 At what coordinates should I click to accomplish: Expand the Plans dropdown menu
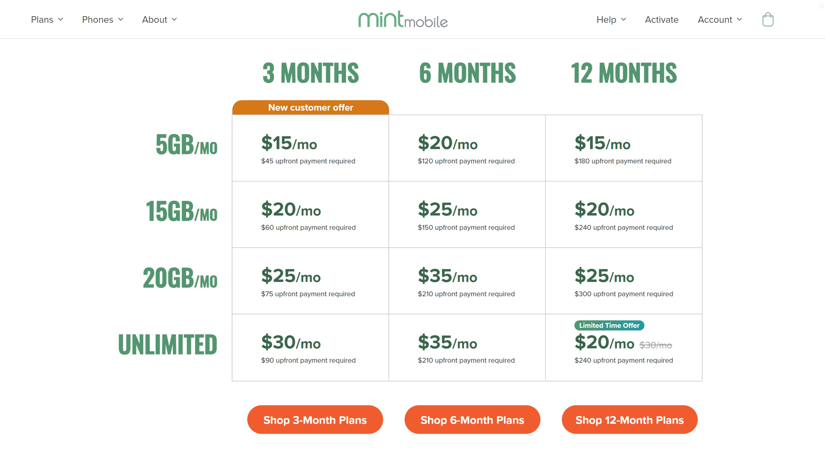tap(47, 19)
